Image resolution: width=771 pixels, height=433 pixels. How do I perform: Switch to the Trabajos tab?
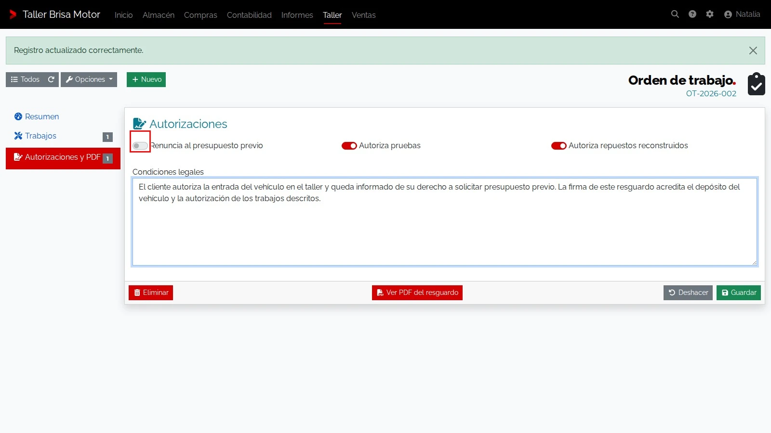coord(63,136)
